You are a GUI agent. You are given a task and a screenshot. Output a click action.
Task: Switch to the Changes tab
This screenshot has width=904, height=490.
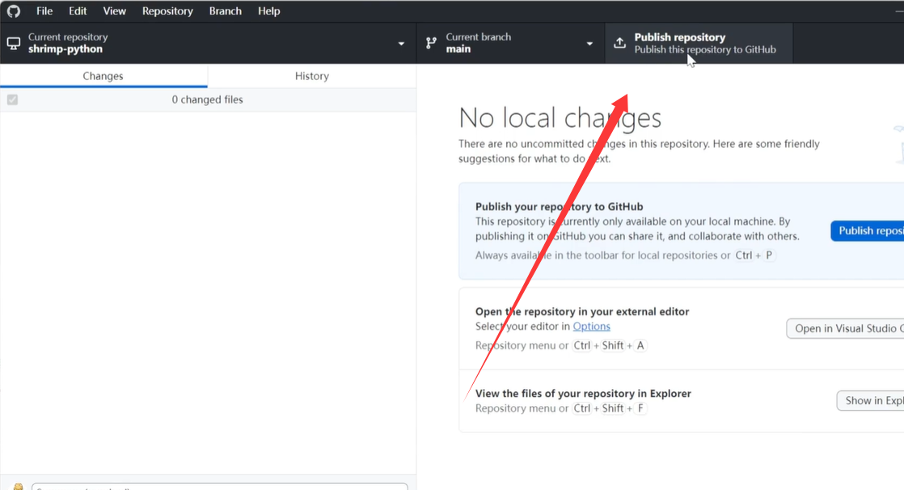pos(103,76)
